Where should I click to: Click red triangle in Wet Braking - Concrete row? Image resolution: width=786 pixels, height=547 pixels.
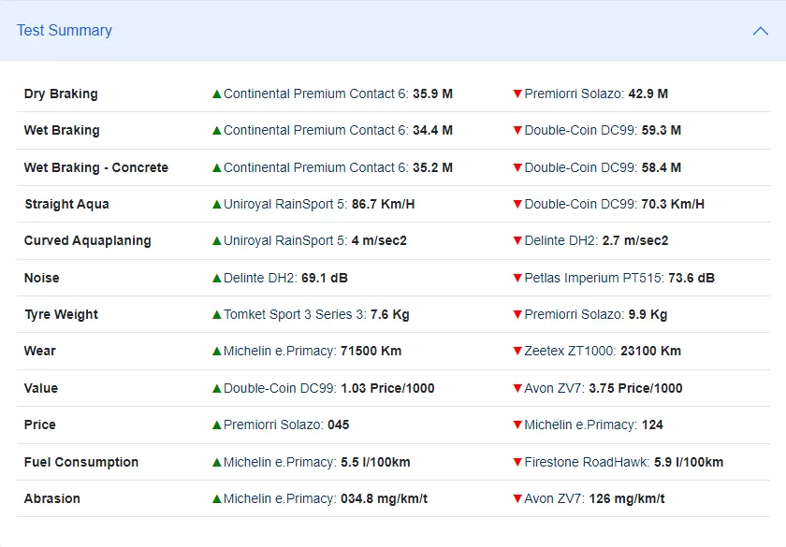(517, 167)
